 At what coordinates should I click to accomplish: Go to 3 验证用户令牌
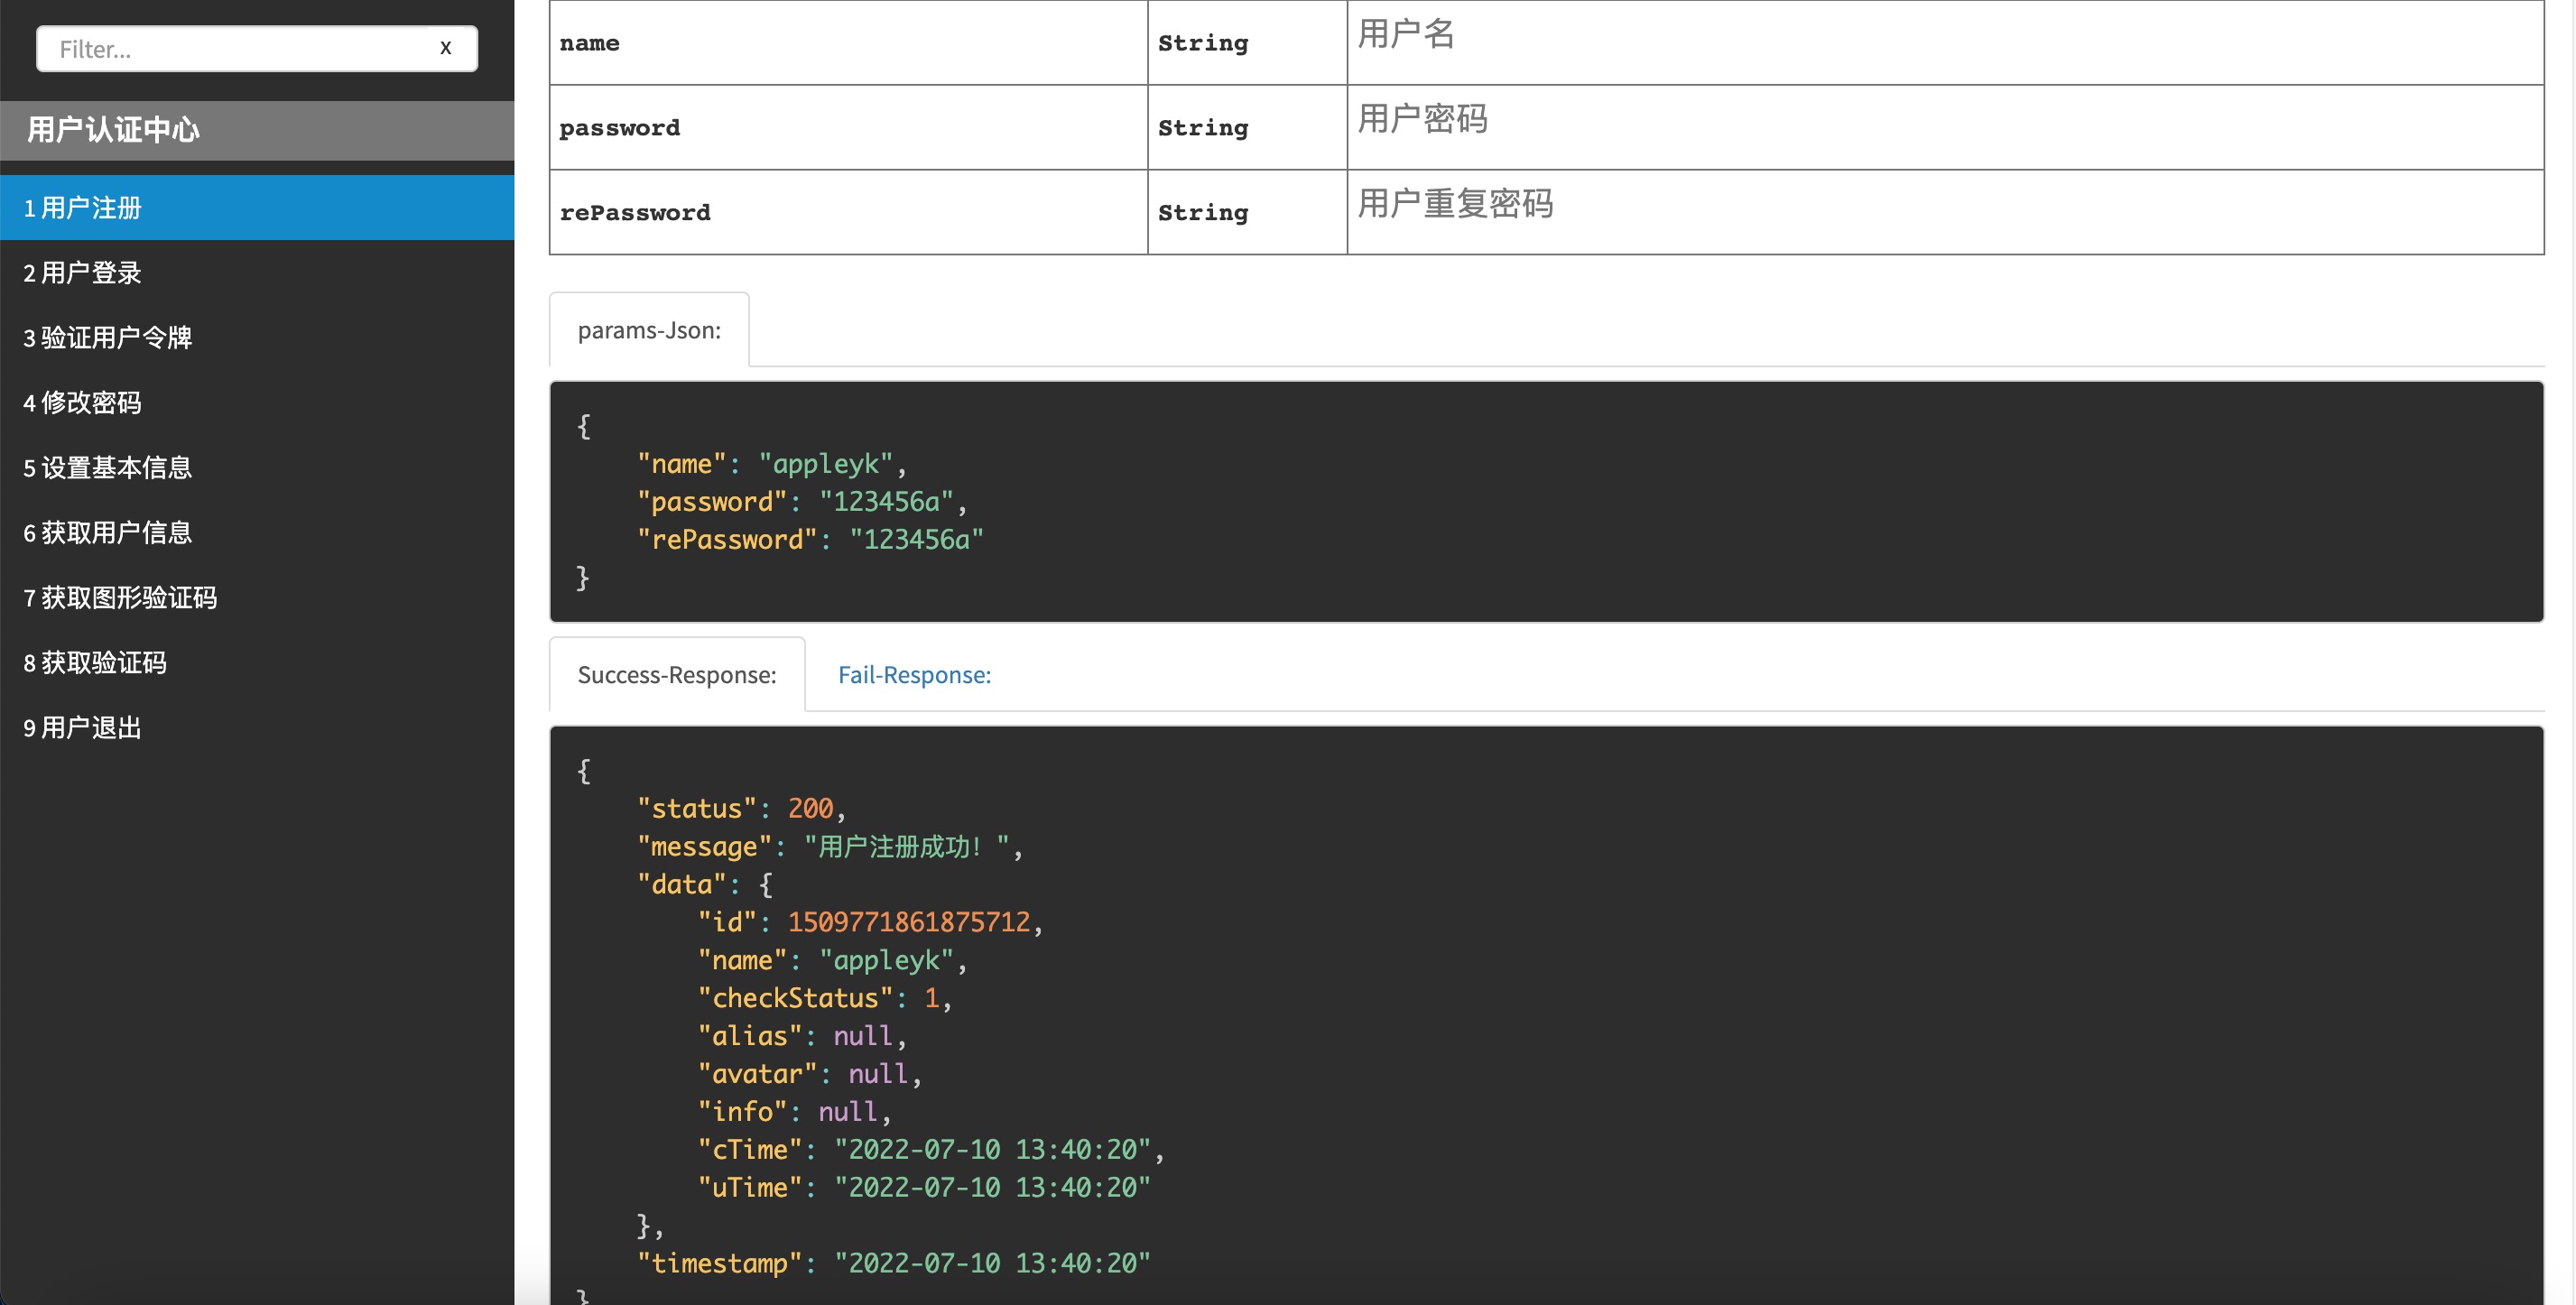point(257,338)
